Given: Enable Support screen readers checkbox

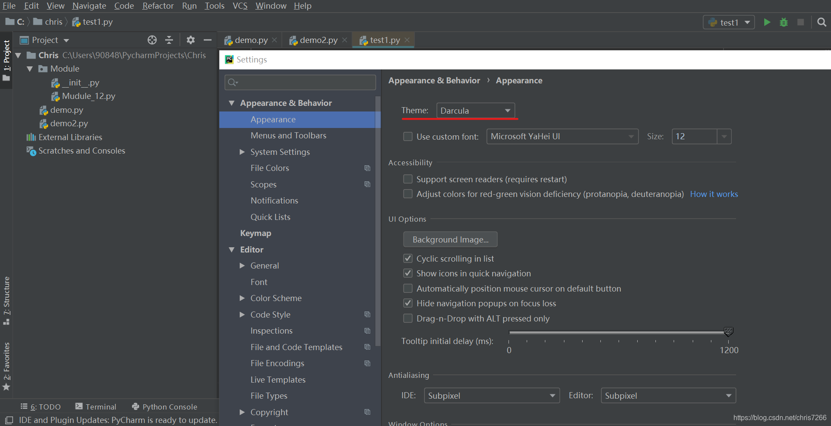Looking at the screenshot, I should [x=408, y=179].
